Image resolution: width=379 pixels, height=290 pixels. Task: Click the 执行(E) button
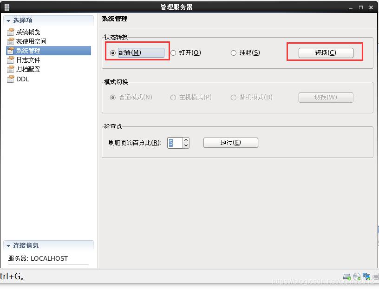pos(230,143)
